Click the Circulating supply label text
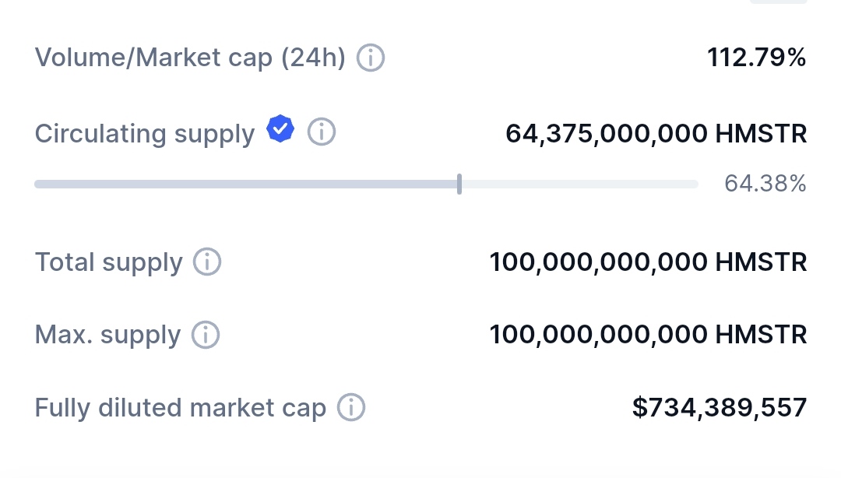The width and height of the screenshot is (841, 478). point(145,134)
